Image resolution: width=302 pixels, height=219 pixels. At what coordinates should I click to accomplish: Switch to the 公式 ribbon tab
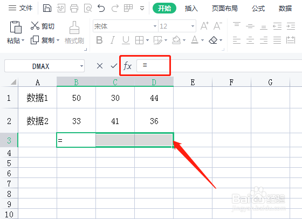tap(258, 8)
